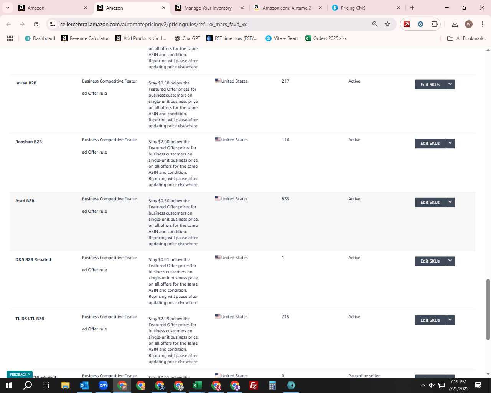Close the Pricing CMS tab

click(x=399, y=8)
